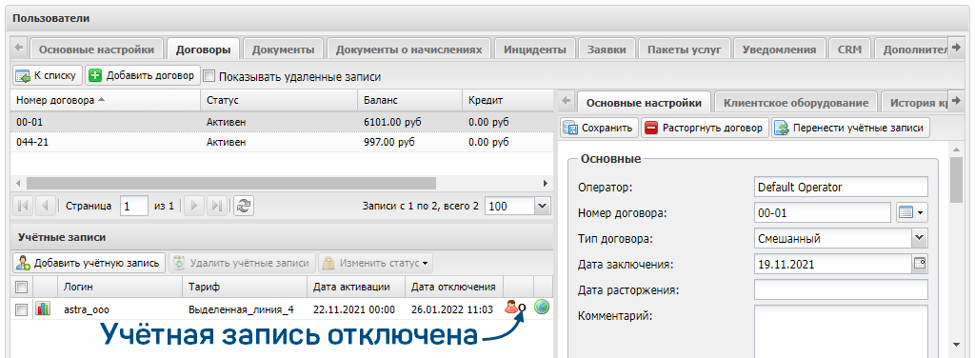
Task: Click tariff Выделенная_линия_4 cell
Action: [x=241, y=308]
